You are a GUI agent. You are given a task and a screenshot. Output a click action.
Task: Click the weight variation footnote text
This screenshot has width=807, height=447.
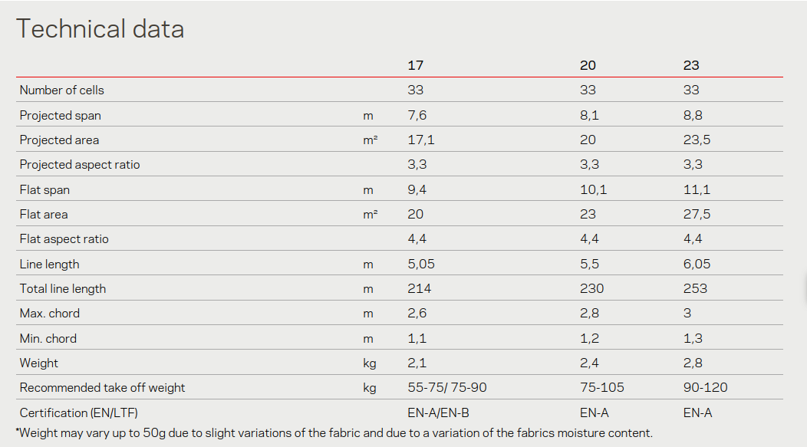(334, 433)
